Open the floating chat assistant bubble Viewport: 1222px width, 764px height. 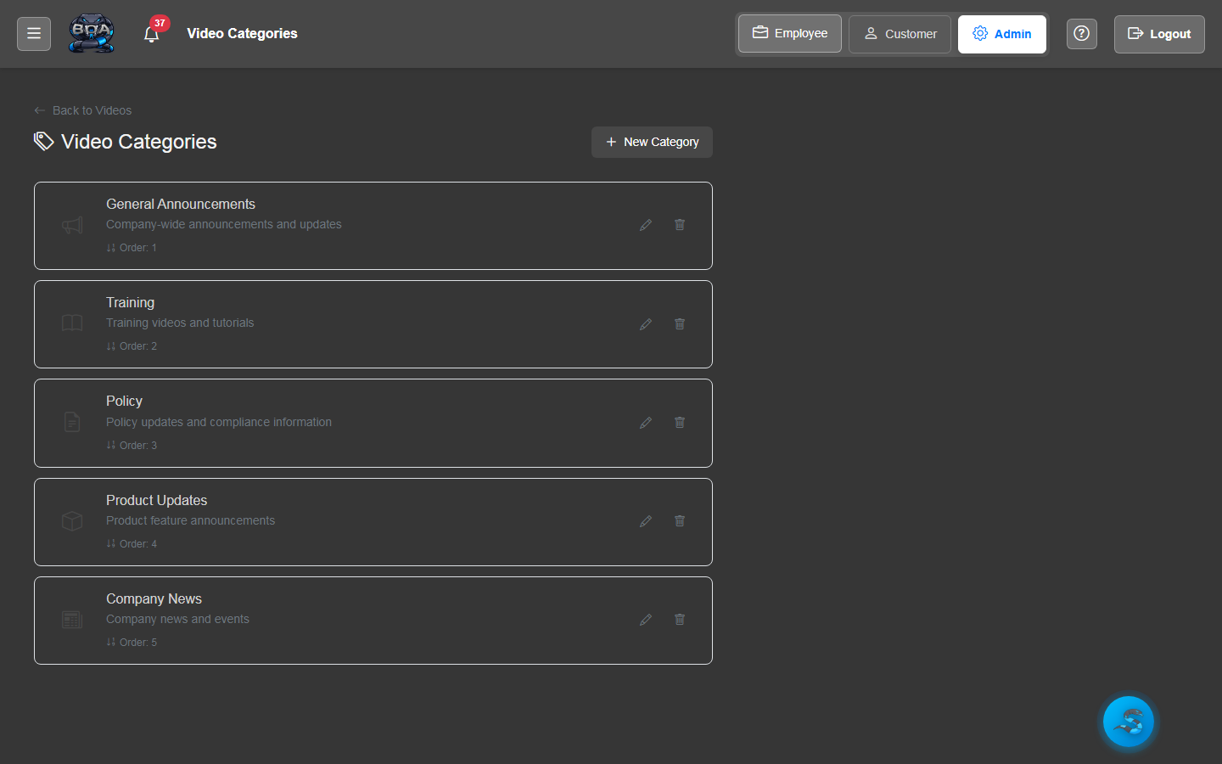point(1128,722)
